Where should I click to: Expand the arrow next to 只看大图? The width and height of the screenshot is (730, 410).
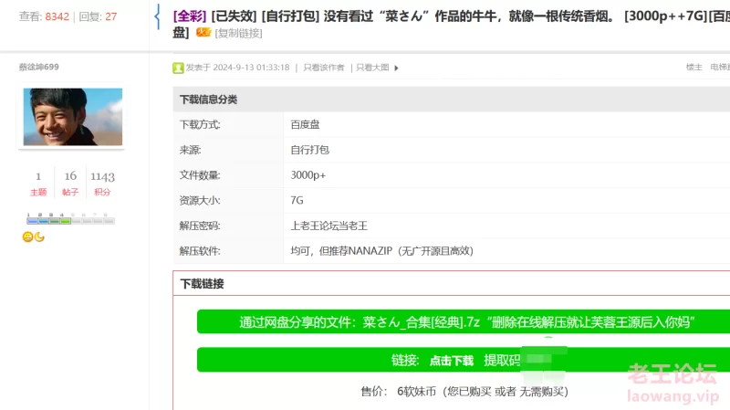[x=396, y=68]
